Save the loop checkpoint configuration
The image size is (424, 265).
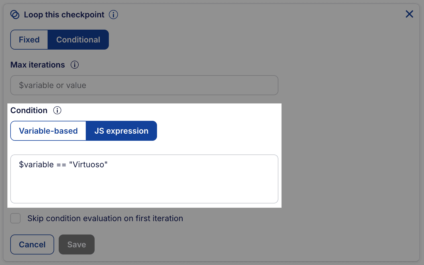(76, 244)
